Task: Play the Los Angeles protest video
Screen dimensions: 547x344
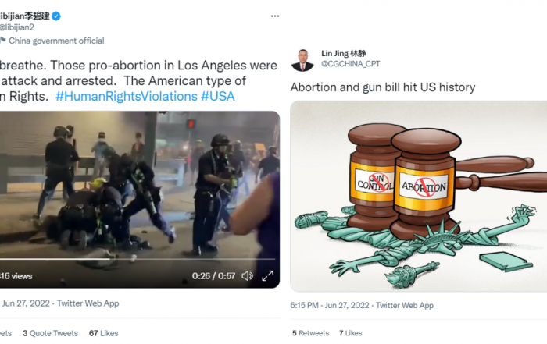Action: [140, 199]
